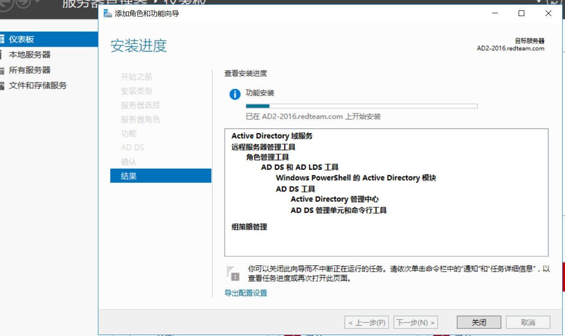
Task: Minimize the wizard window
Action: click(495, 13)
